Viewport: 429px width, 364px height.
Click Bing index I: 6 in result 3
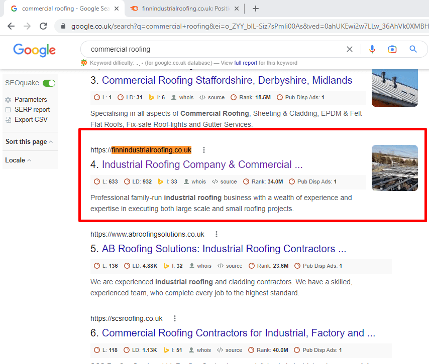pos(157,97)
